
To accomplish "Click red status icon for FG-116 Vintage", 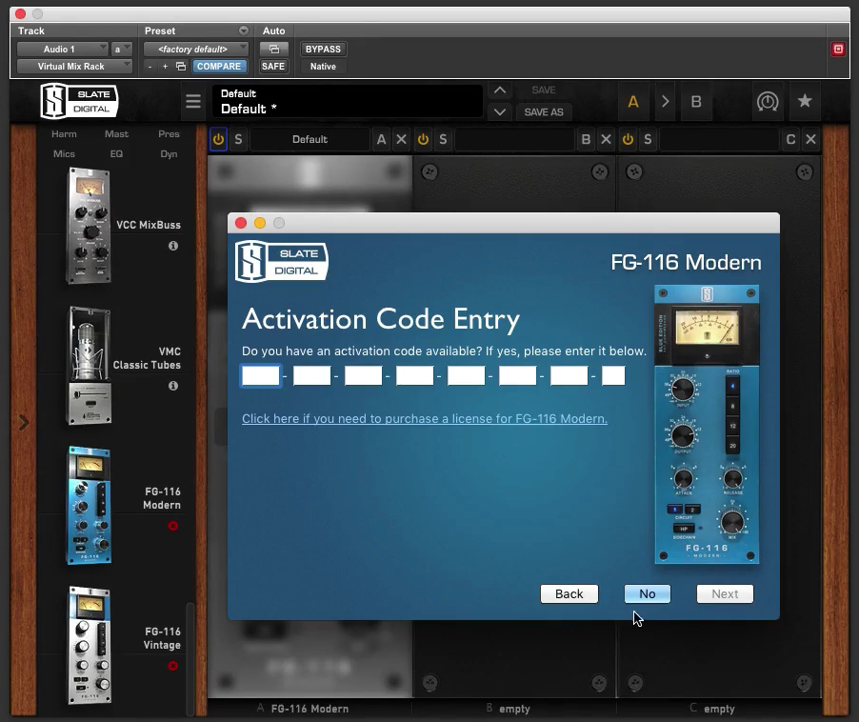I will tap(173, 666).
